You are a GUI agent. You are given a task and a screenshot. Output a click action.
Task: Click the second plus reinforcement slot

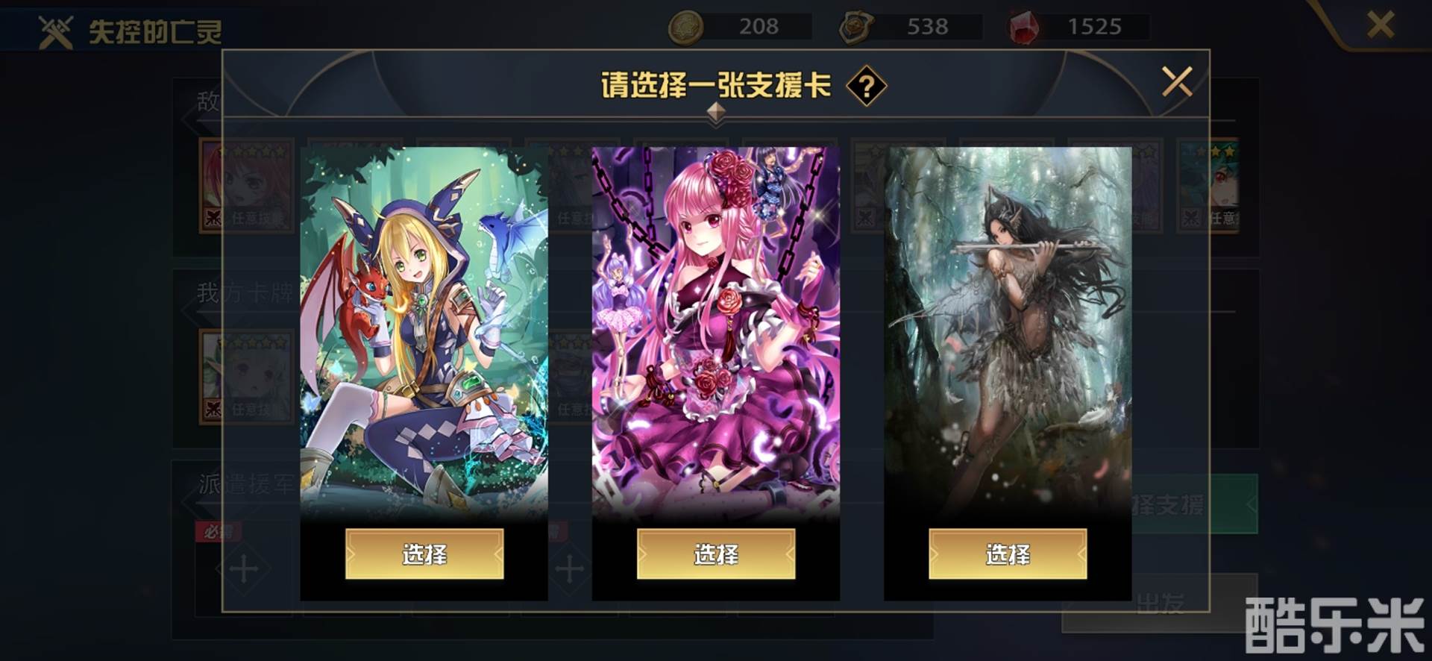click(x=570, y=569)
